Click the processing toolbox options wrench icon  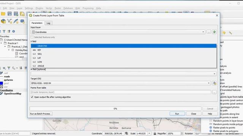(230, 33)
